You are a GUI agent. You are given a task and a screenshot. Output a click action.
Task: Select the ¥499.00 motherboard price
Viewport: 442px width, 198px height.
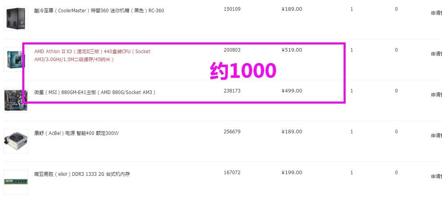point(292,91)
